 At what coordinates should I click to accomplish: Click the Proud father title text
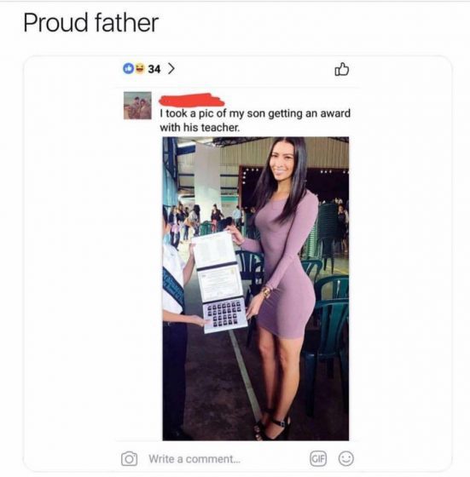[90, 23]
